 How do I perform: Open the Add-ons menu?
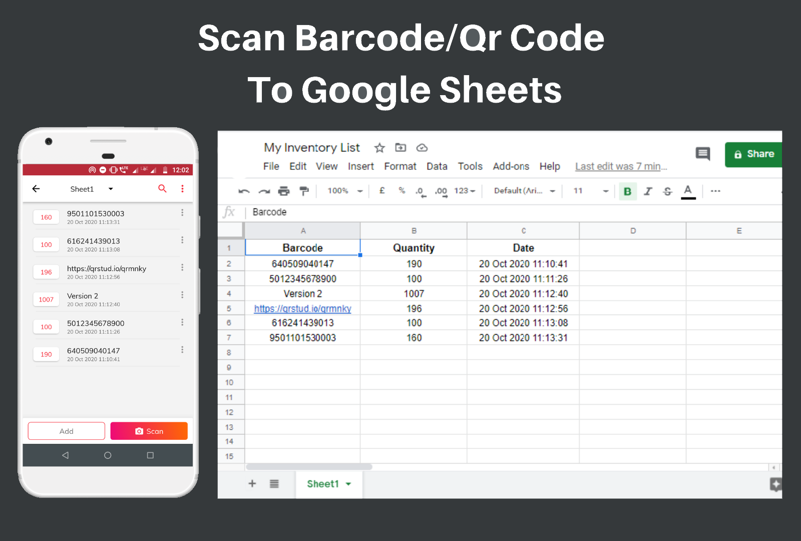(511, 166)
